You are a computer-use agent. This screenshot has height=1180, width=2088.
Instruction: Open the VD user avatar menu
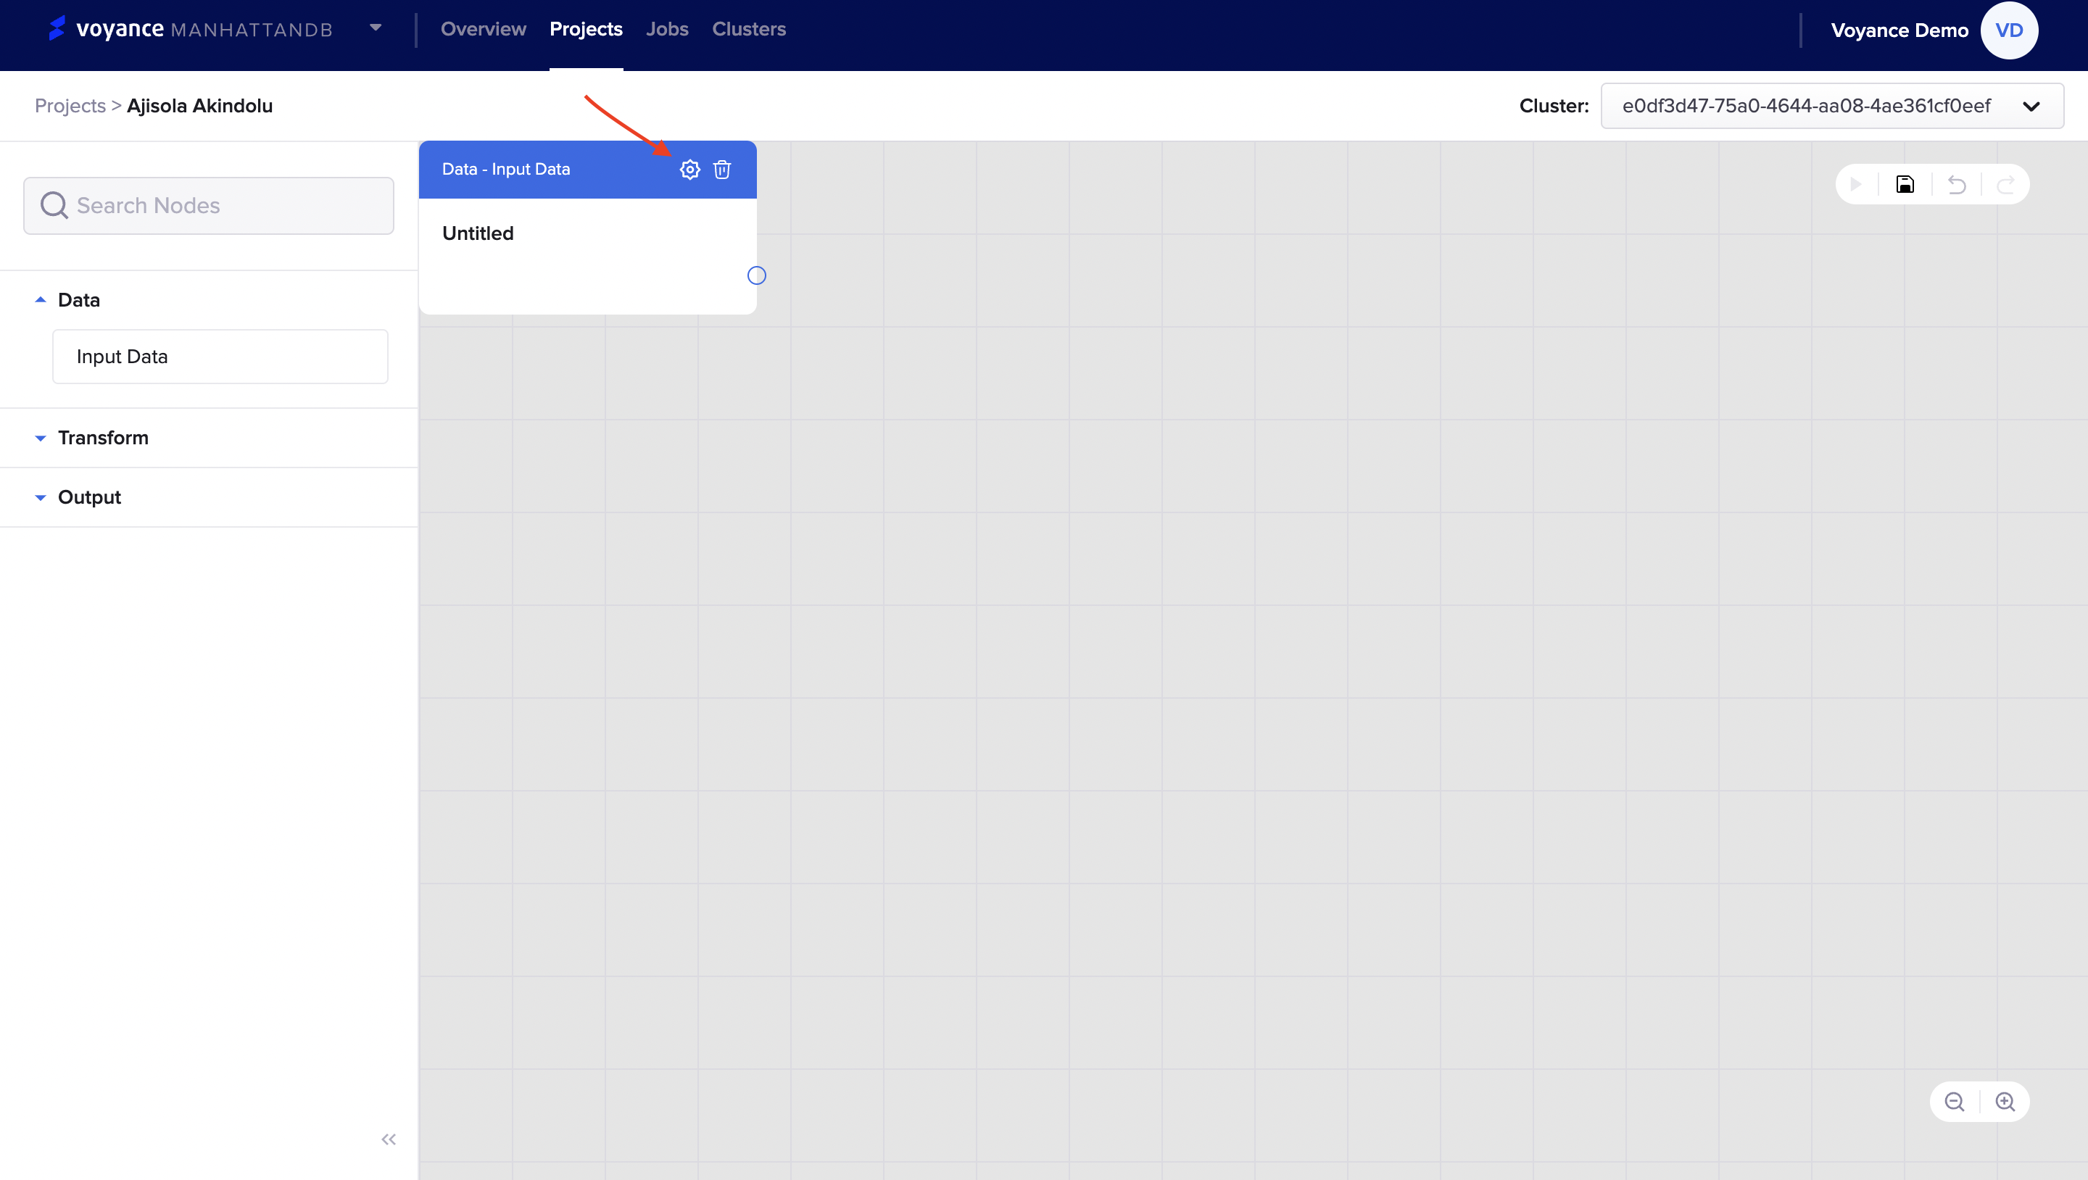(2008, 30)
